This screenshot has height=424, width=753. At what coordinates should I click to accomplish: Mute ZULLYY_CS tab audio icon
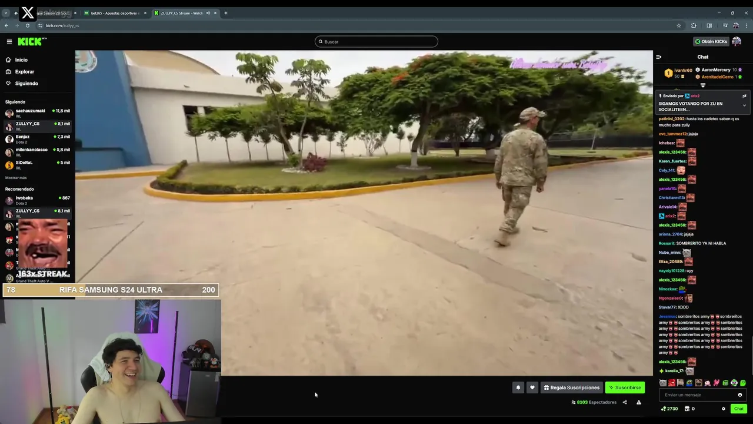tap(208, 13)
